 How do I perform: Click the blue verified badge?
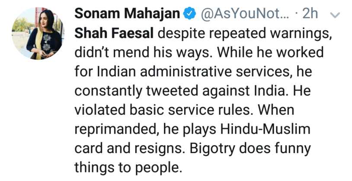coord(189,14)
